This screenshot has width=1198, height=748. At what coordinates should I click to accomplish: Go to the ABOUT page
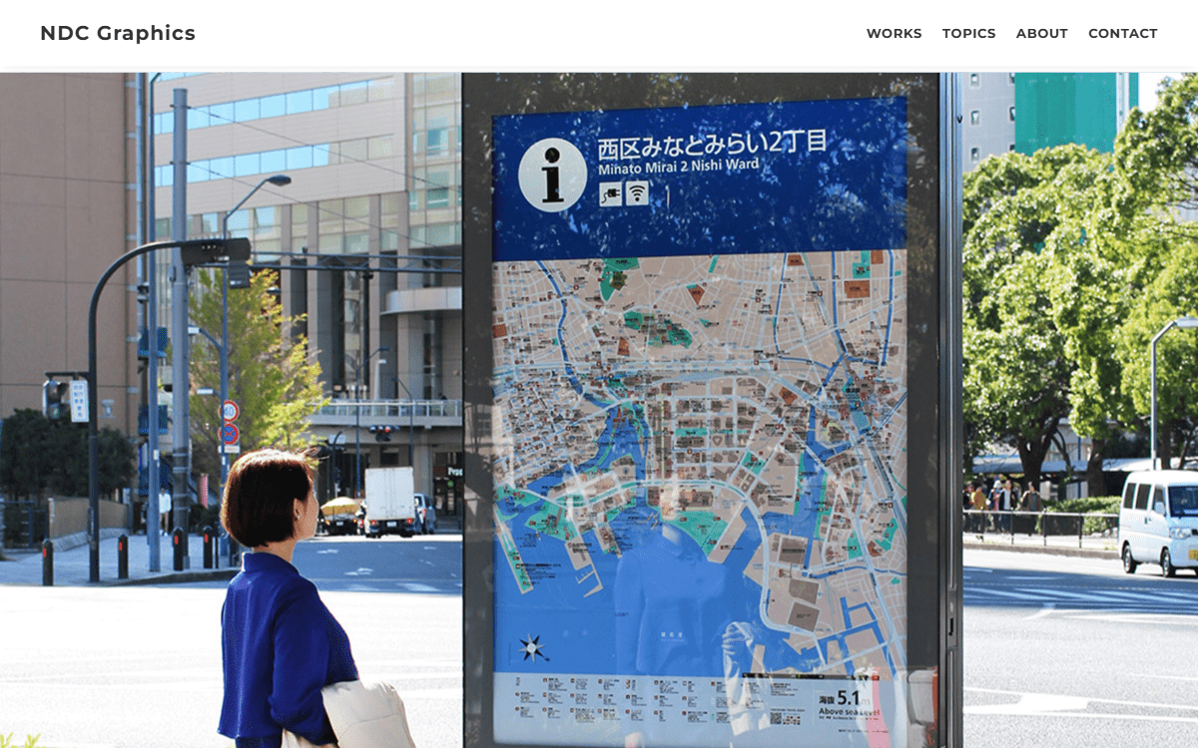[1041, 34]
